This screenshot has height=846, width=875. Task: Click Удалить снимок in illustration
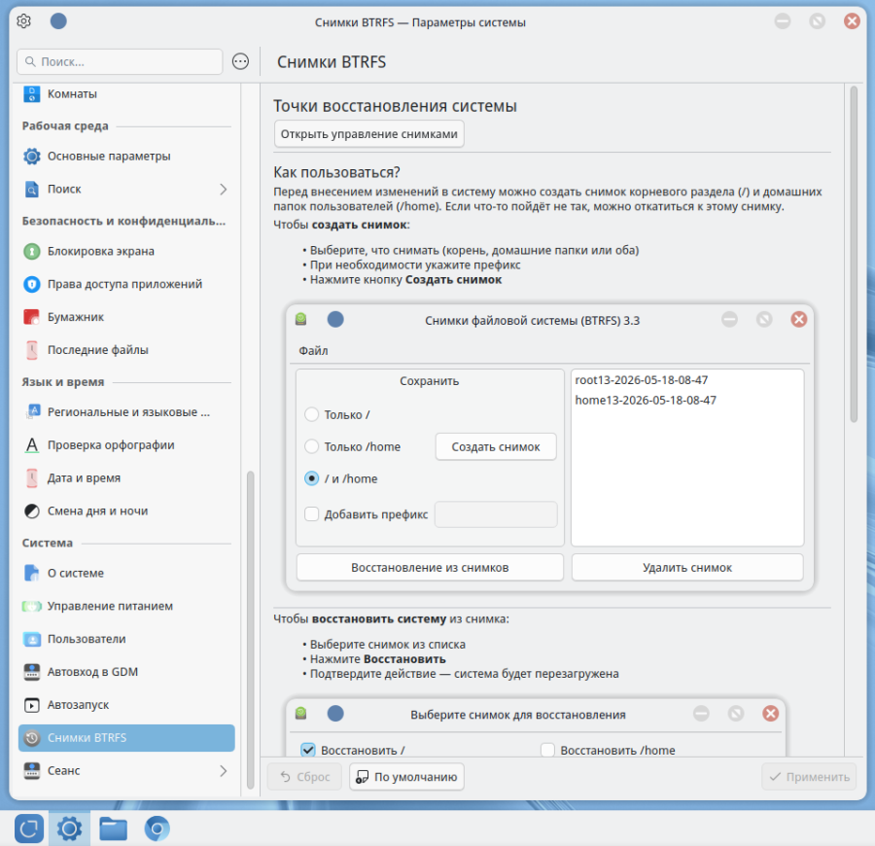coord(687,568)
